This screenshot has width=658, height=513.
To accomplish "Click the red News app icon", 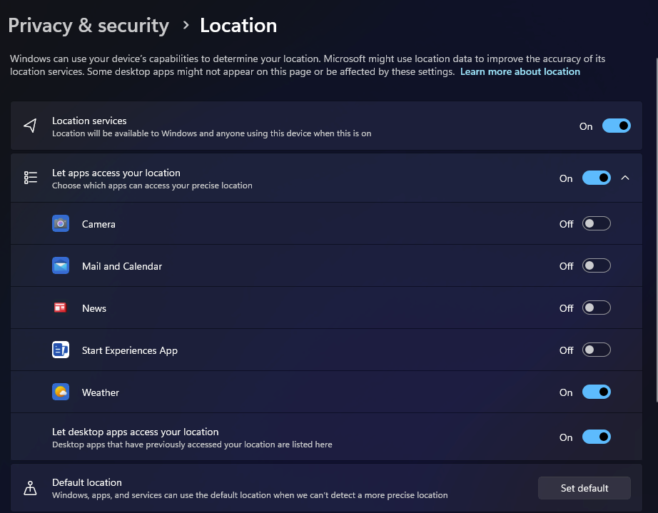I will [61, 308].
